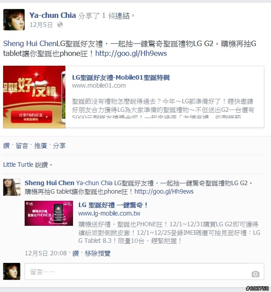
Task: Click the 讚 like link under post
Action: click(6, 146)
